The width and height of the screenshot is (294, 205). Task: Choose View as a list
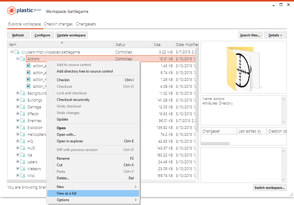click(93, 193)
